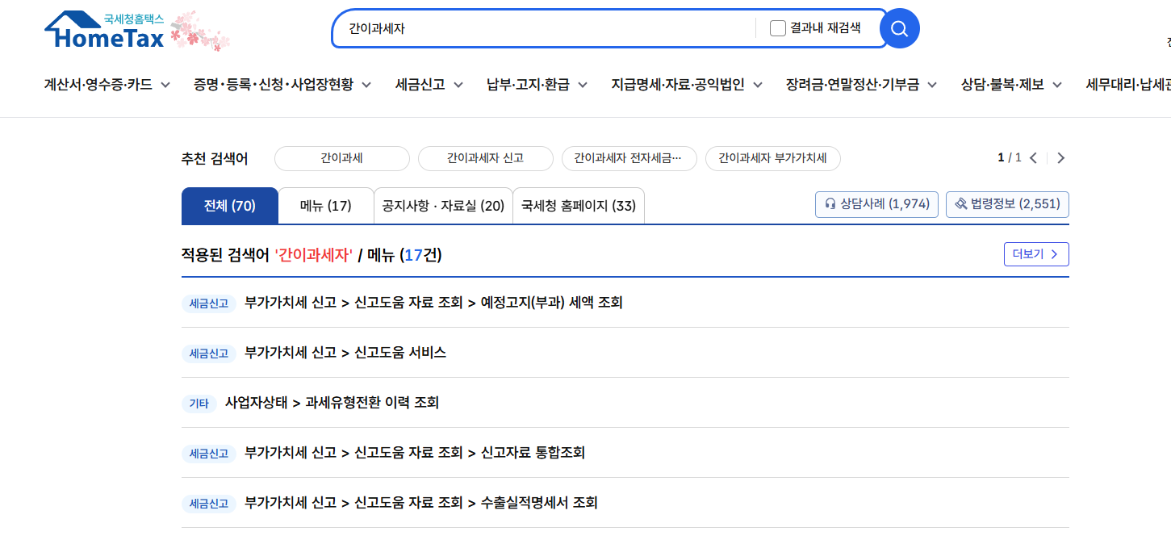Screen dimensions: 1171x544
Task: Select the headset icon on 상담사례 button
Action: click(x=830, y=203)
